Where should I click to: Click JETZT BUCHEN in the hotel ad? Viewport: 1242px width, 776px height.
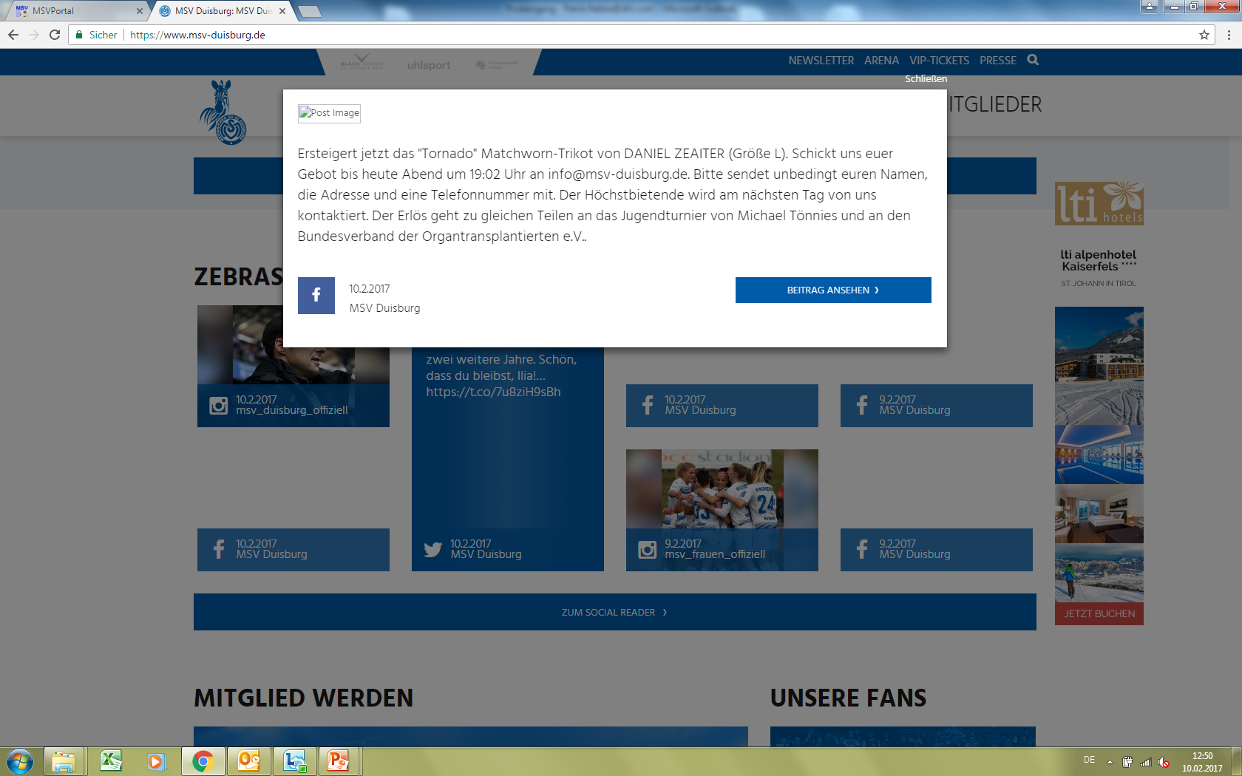pos(1099,613)
